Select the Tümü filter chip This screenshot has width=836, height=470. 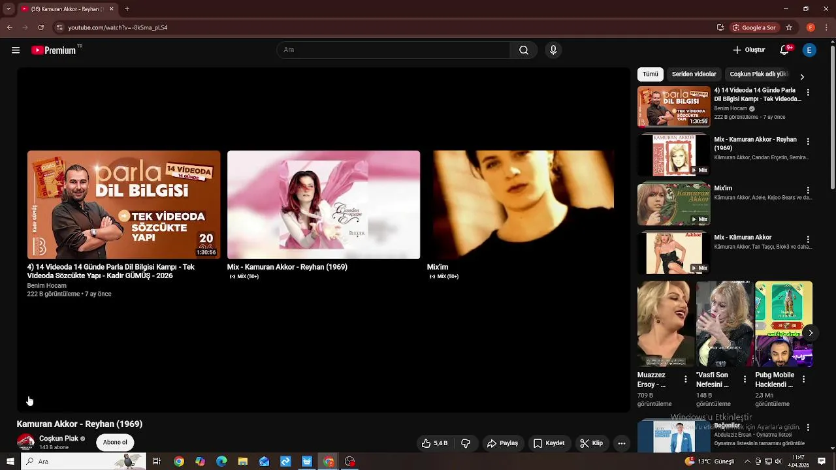click(650, 74)
